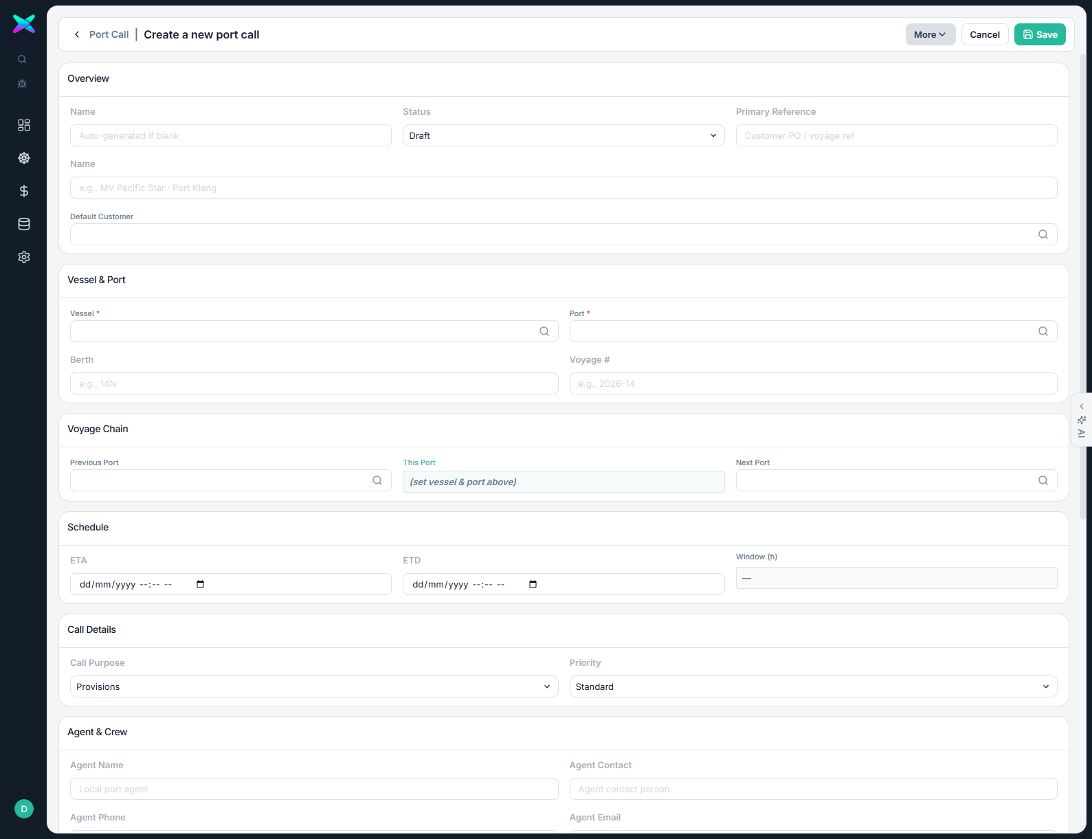The height and width of the screenshot is (839, 1092).
Task: Click search icon in Default Customer field
Action: click(x=1043, y=234)
